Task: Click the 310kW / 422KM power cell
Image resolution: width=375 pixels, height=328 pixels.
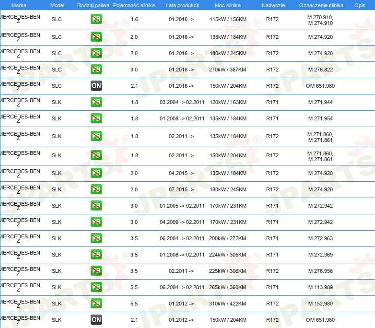Action: [228, 304]
